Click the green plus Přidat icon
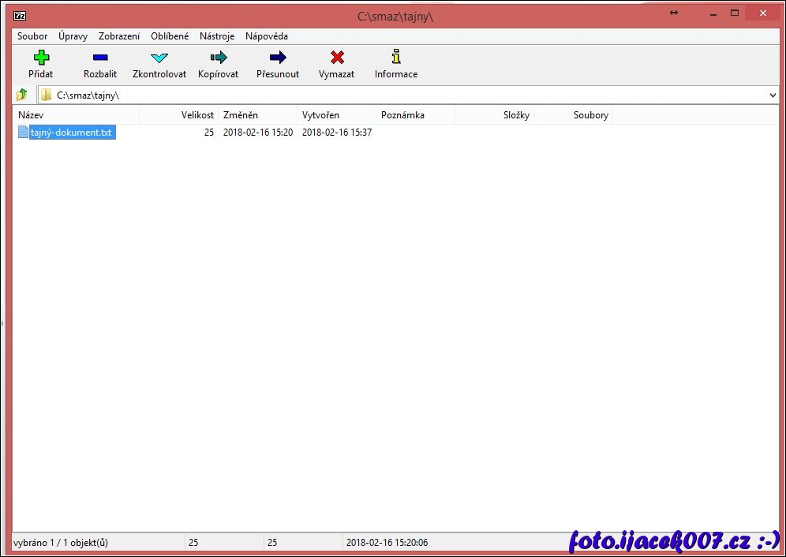 pos(41,58)
